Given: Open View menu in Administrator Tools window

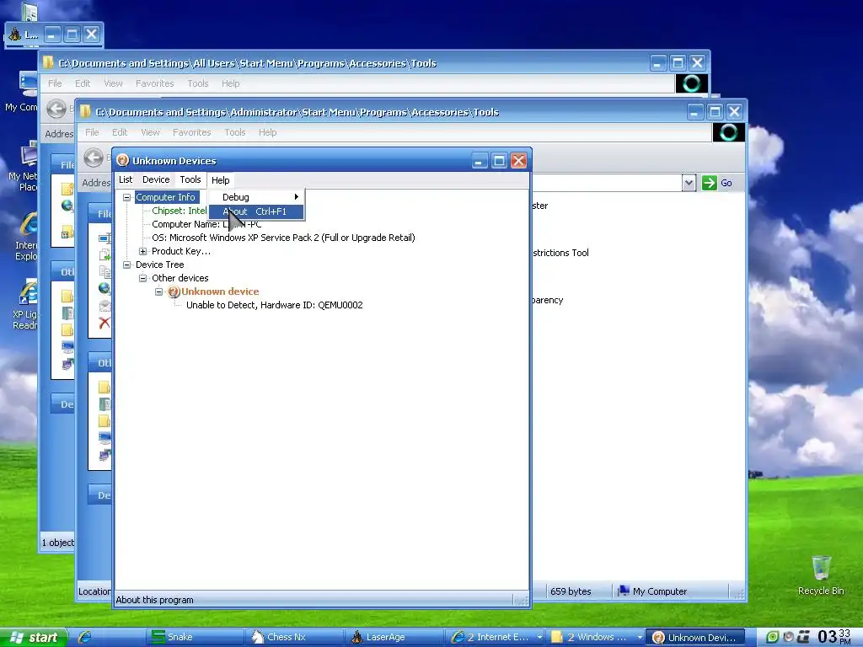Looking at the screenshot, I should [x=150, y=132].
